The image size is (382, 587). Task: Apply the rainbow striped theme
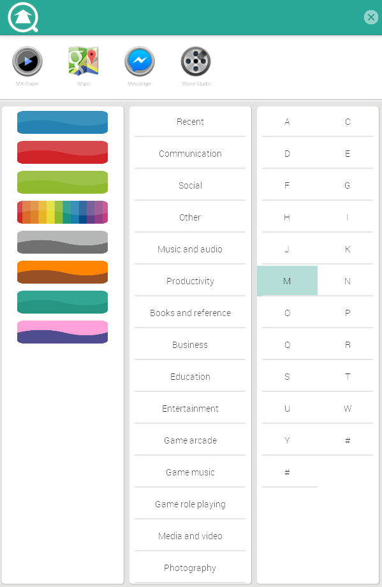click(62, 212)
